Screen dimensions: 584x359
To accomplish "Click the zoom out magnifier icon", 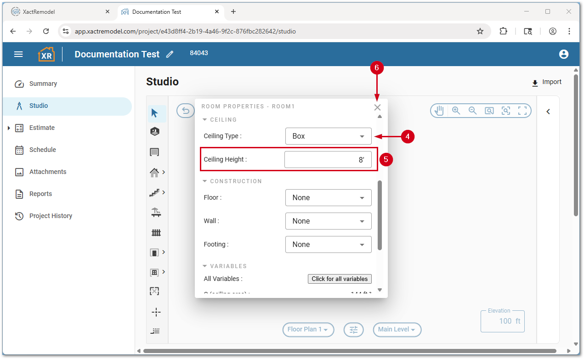I will coord(473,110).
